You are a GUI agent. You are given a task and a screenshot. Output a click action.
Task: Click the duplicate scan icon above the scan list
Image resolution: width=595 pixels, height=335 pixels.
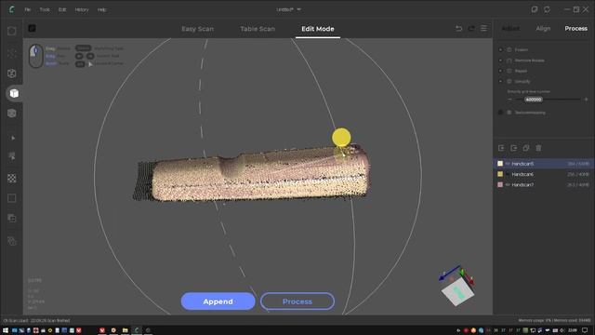(x=526, y=148)
